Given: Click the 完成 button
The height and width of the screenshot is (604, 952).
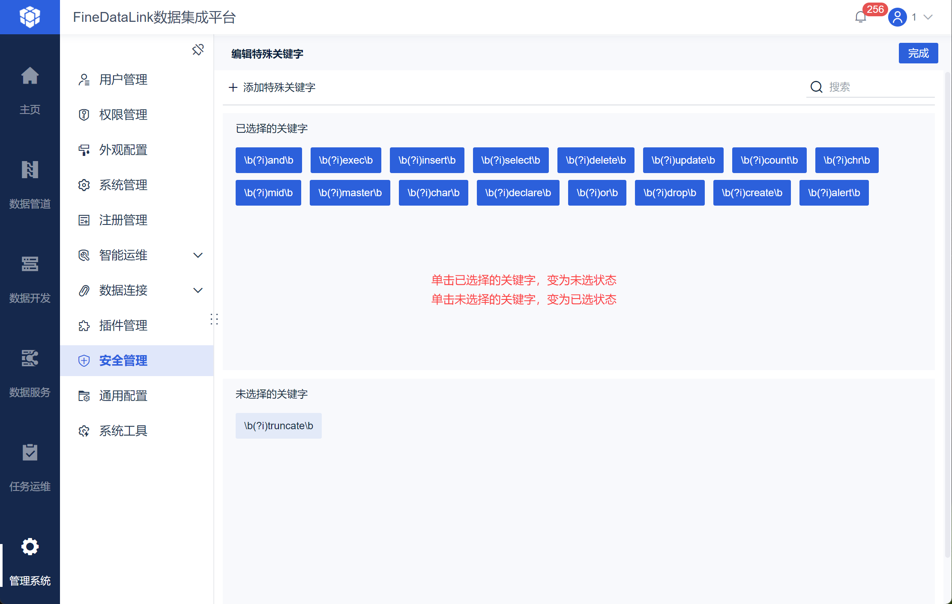Looking at the screenshot, I should [x=918, y=53].
